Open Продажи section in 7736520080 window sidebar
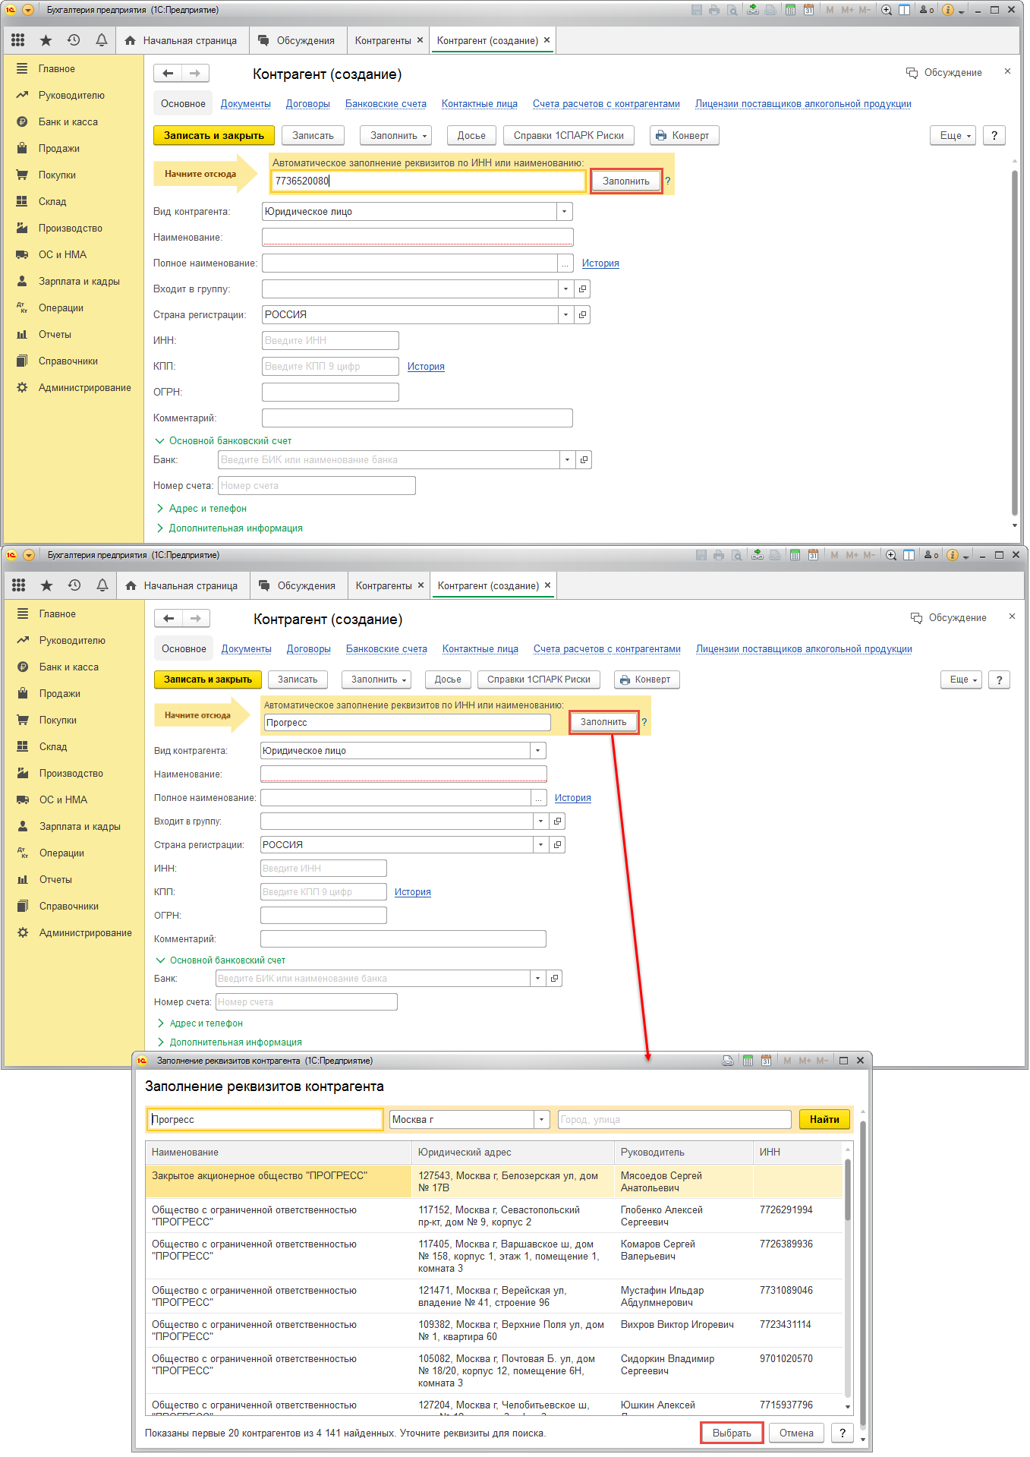Image resolution: width=1030 pixels, height=1457 pixels. 59,148
